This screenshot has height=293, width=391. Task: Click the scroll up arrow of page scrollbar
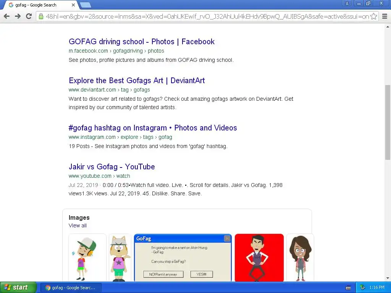point(388,27)
